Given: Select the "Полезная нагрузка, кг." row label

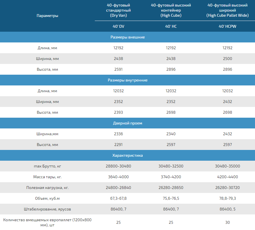Looking at the screenshot, I should pos(47,188).
